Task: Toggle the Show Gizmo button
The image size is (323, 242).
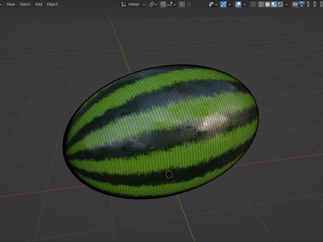Action: click(x=223, y=4)
